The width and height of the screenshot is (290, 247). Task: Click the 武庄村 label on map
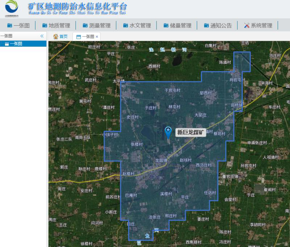pos(90,80)
